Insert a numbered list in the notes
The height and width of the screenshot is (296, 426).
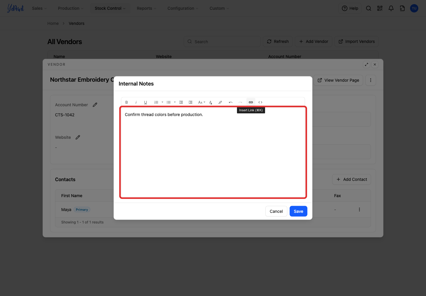156,102
